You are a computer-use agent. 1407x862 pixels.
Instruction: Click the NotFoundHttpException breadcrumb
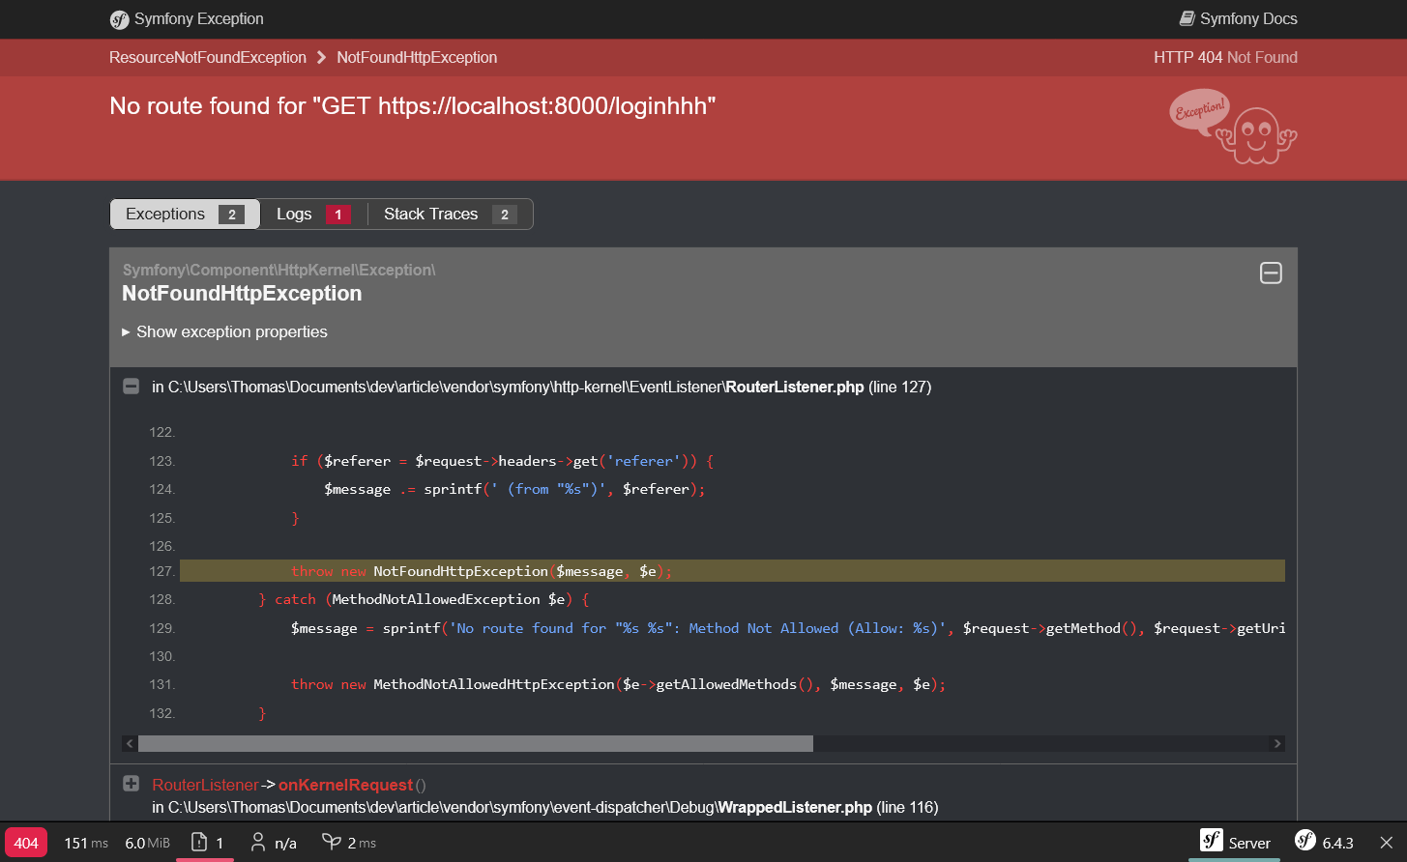(417, 58)
